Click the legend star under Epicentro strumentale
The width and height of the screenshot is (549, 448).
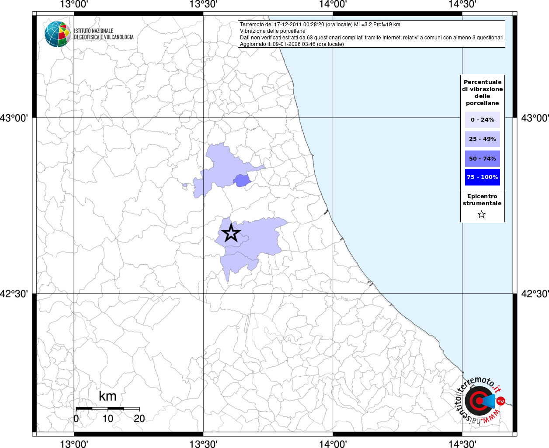point(482,214)
